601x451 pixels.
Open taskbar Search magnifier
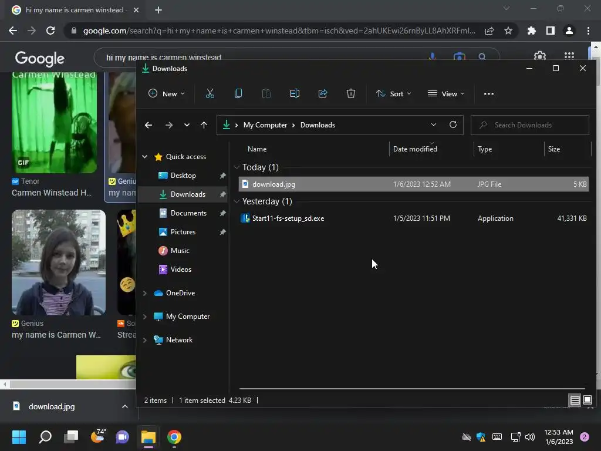point(45,437)
